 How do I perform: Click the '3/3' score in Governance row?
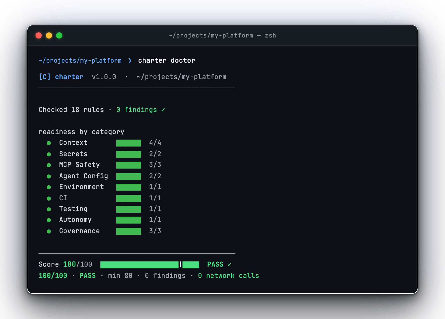(155, 231)
